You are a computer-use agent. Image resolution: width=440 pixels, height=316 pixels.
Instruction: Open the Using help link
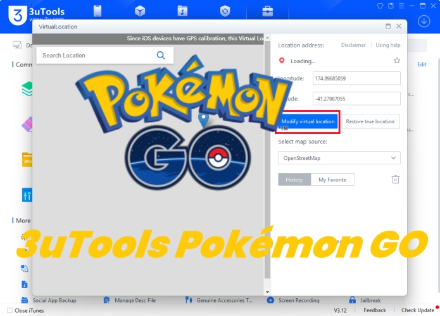tap(388, 45)
